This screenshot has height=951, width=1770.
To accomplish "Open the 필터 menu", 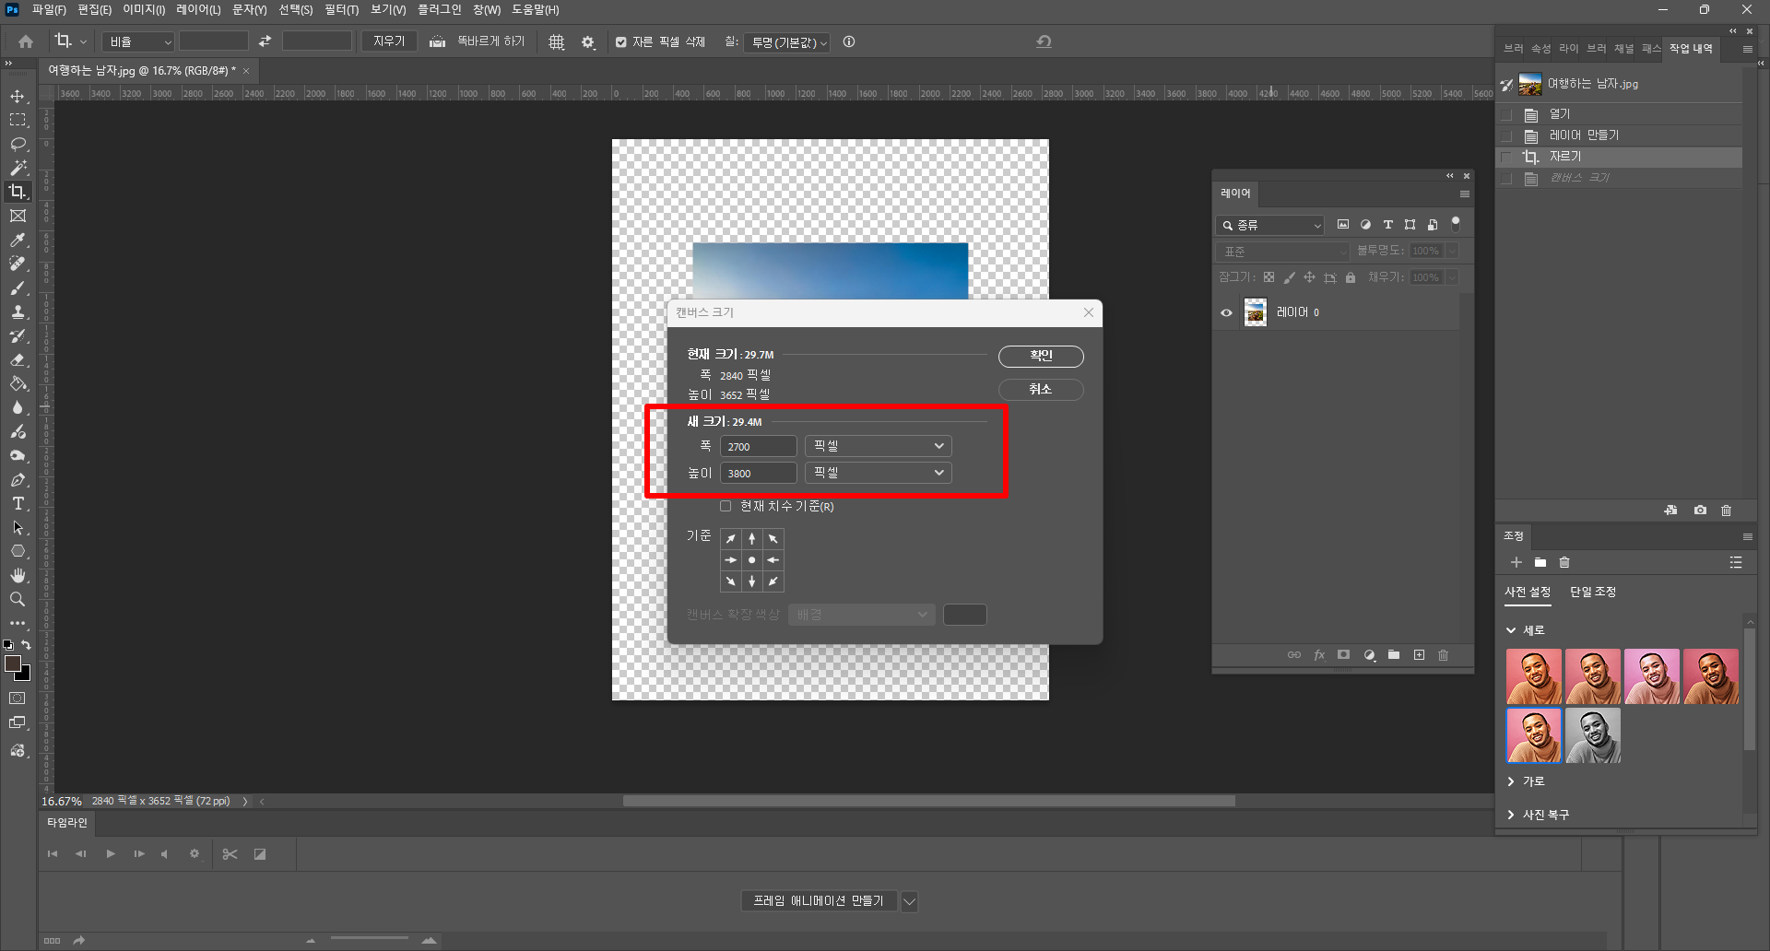I will 341,10.
